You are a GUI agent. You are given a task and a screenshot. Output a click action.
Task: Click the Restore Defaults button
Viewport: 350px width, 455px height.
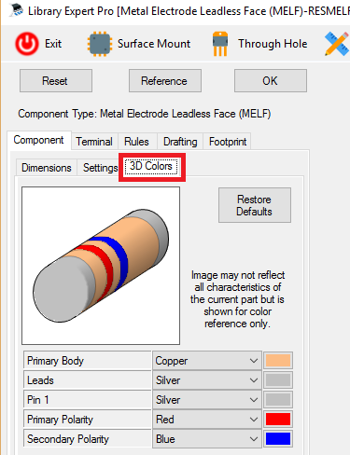coord(255,205)
